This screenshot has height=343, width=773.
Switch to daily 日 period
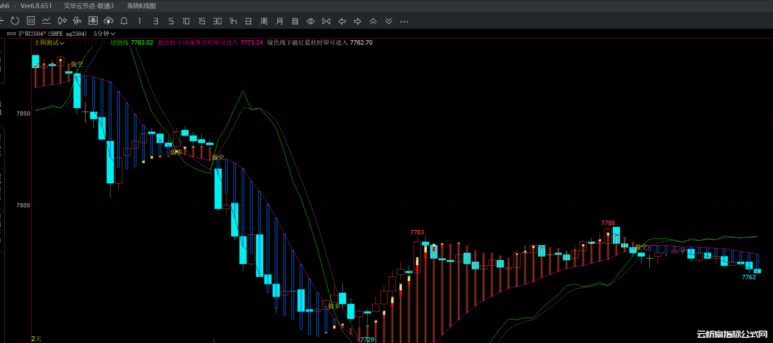tap(248, 21)
